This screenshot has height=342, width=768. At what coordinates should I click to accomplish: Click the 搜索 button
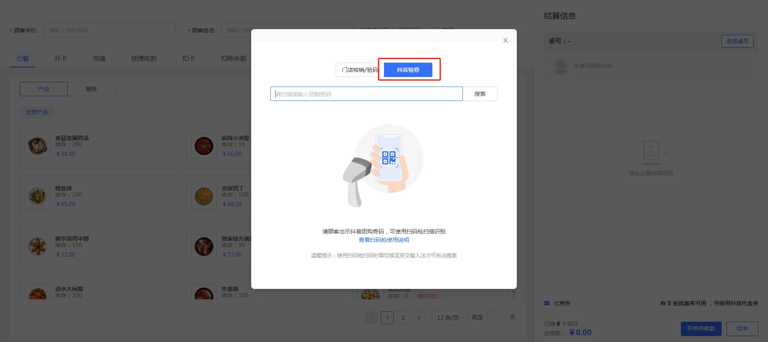pyautogui.click(x=480, y=94)
